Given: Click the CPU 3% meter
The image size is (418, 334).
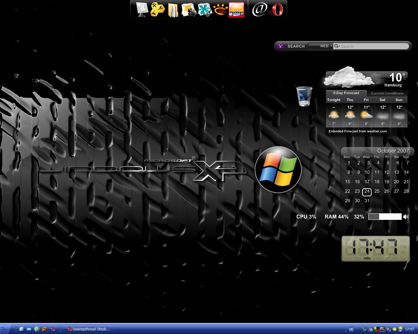Looking at the screenshot, I should click(306, 217).
